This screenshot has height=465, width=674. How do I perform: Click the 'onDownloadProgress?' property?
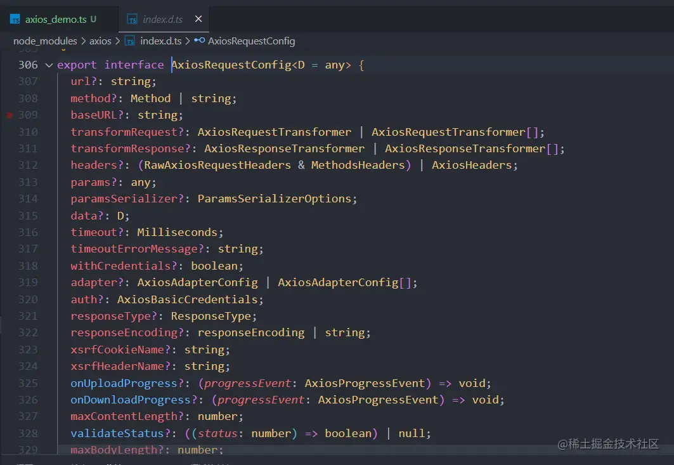134,400
